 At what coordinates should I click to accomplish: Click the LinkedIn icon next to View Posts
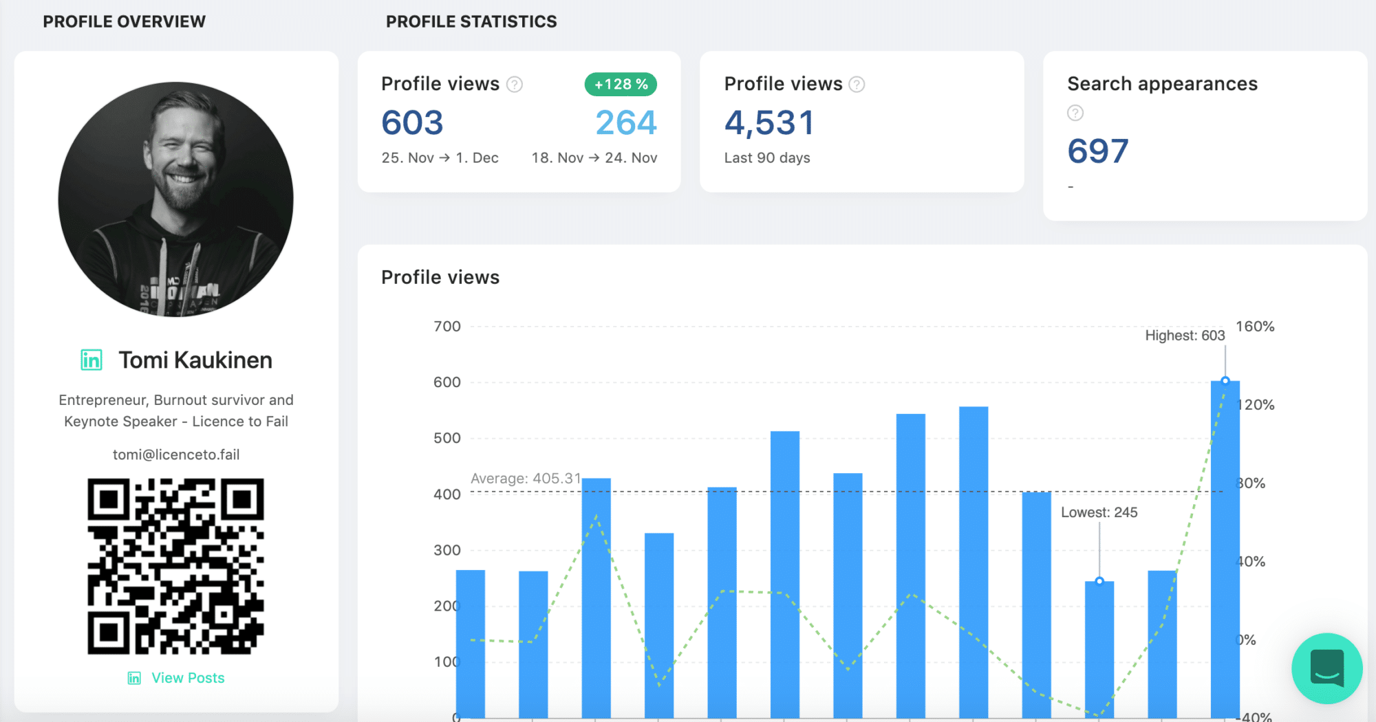tap(134, 678)
